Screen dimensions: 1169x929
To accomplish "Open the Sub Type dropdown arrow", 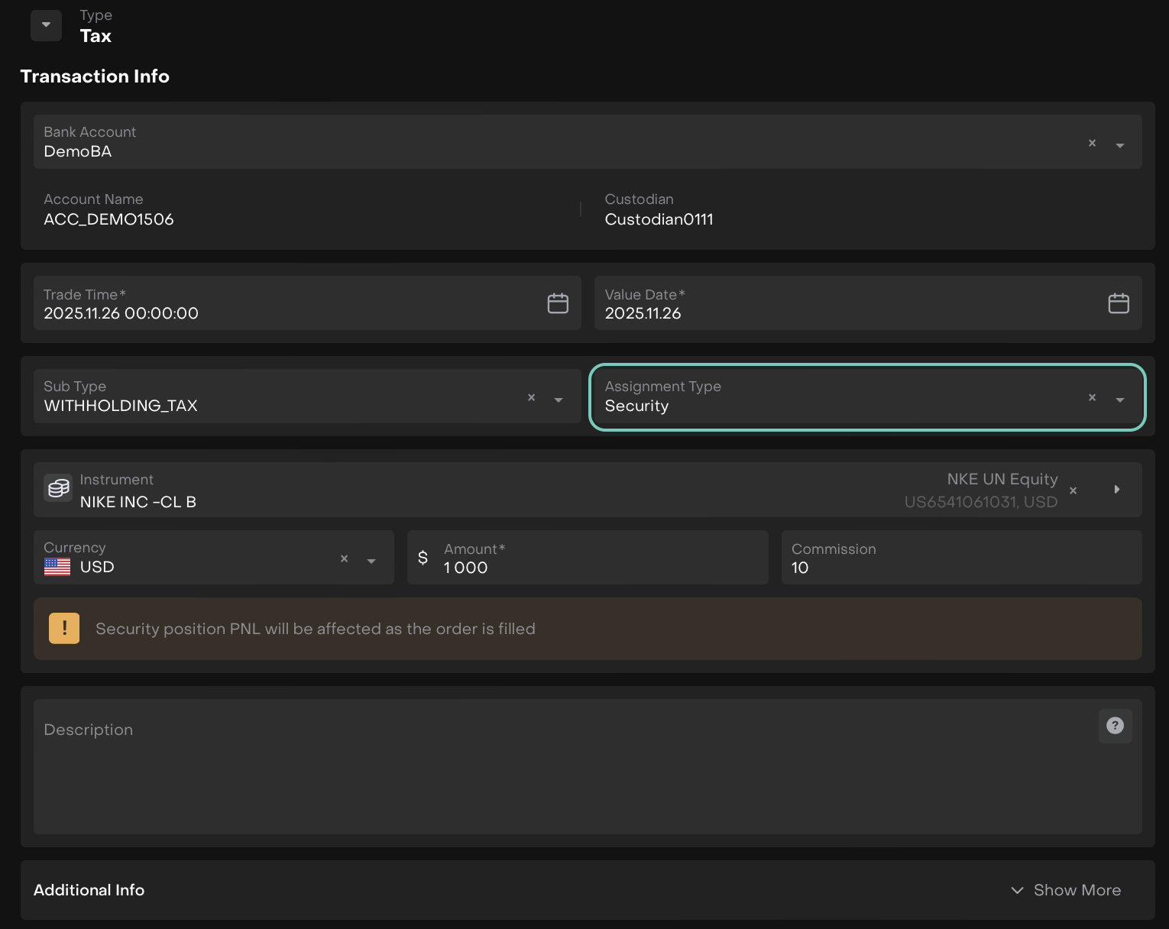I will (x=559, y=400).
